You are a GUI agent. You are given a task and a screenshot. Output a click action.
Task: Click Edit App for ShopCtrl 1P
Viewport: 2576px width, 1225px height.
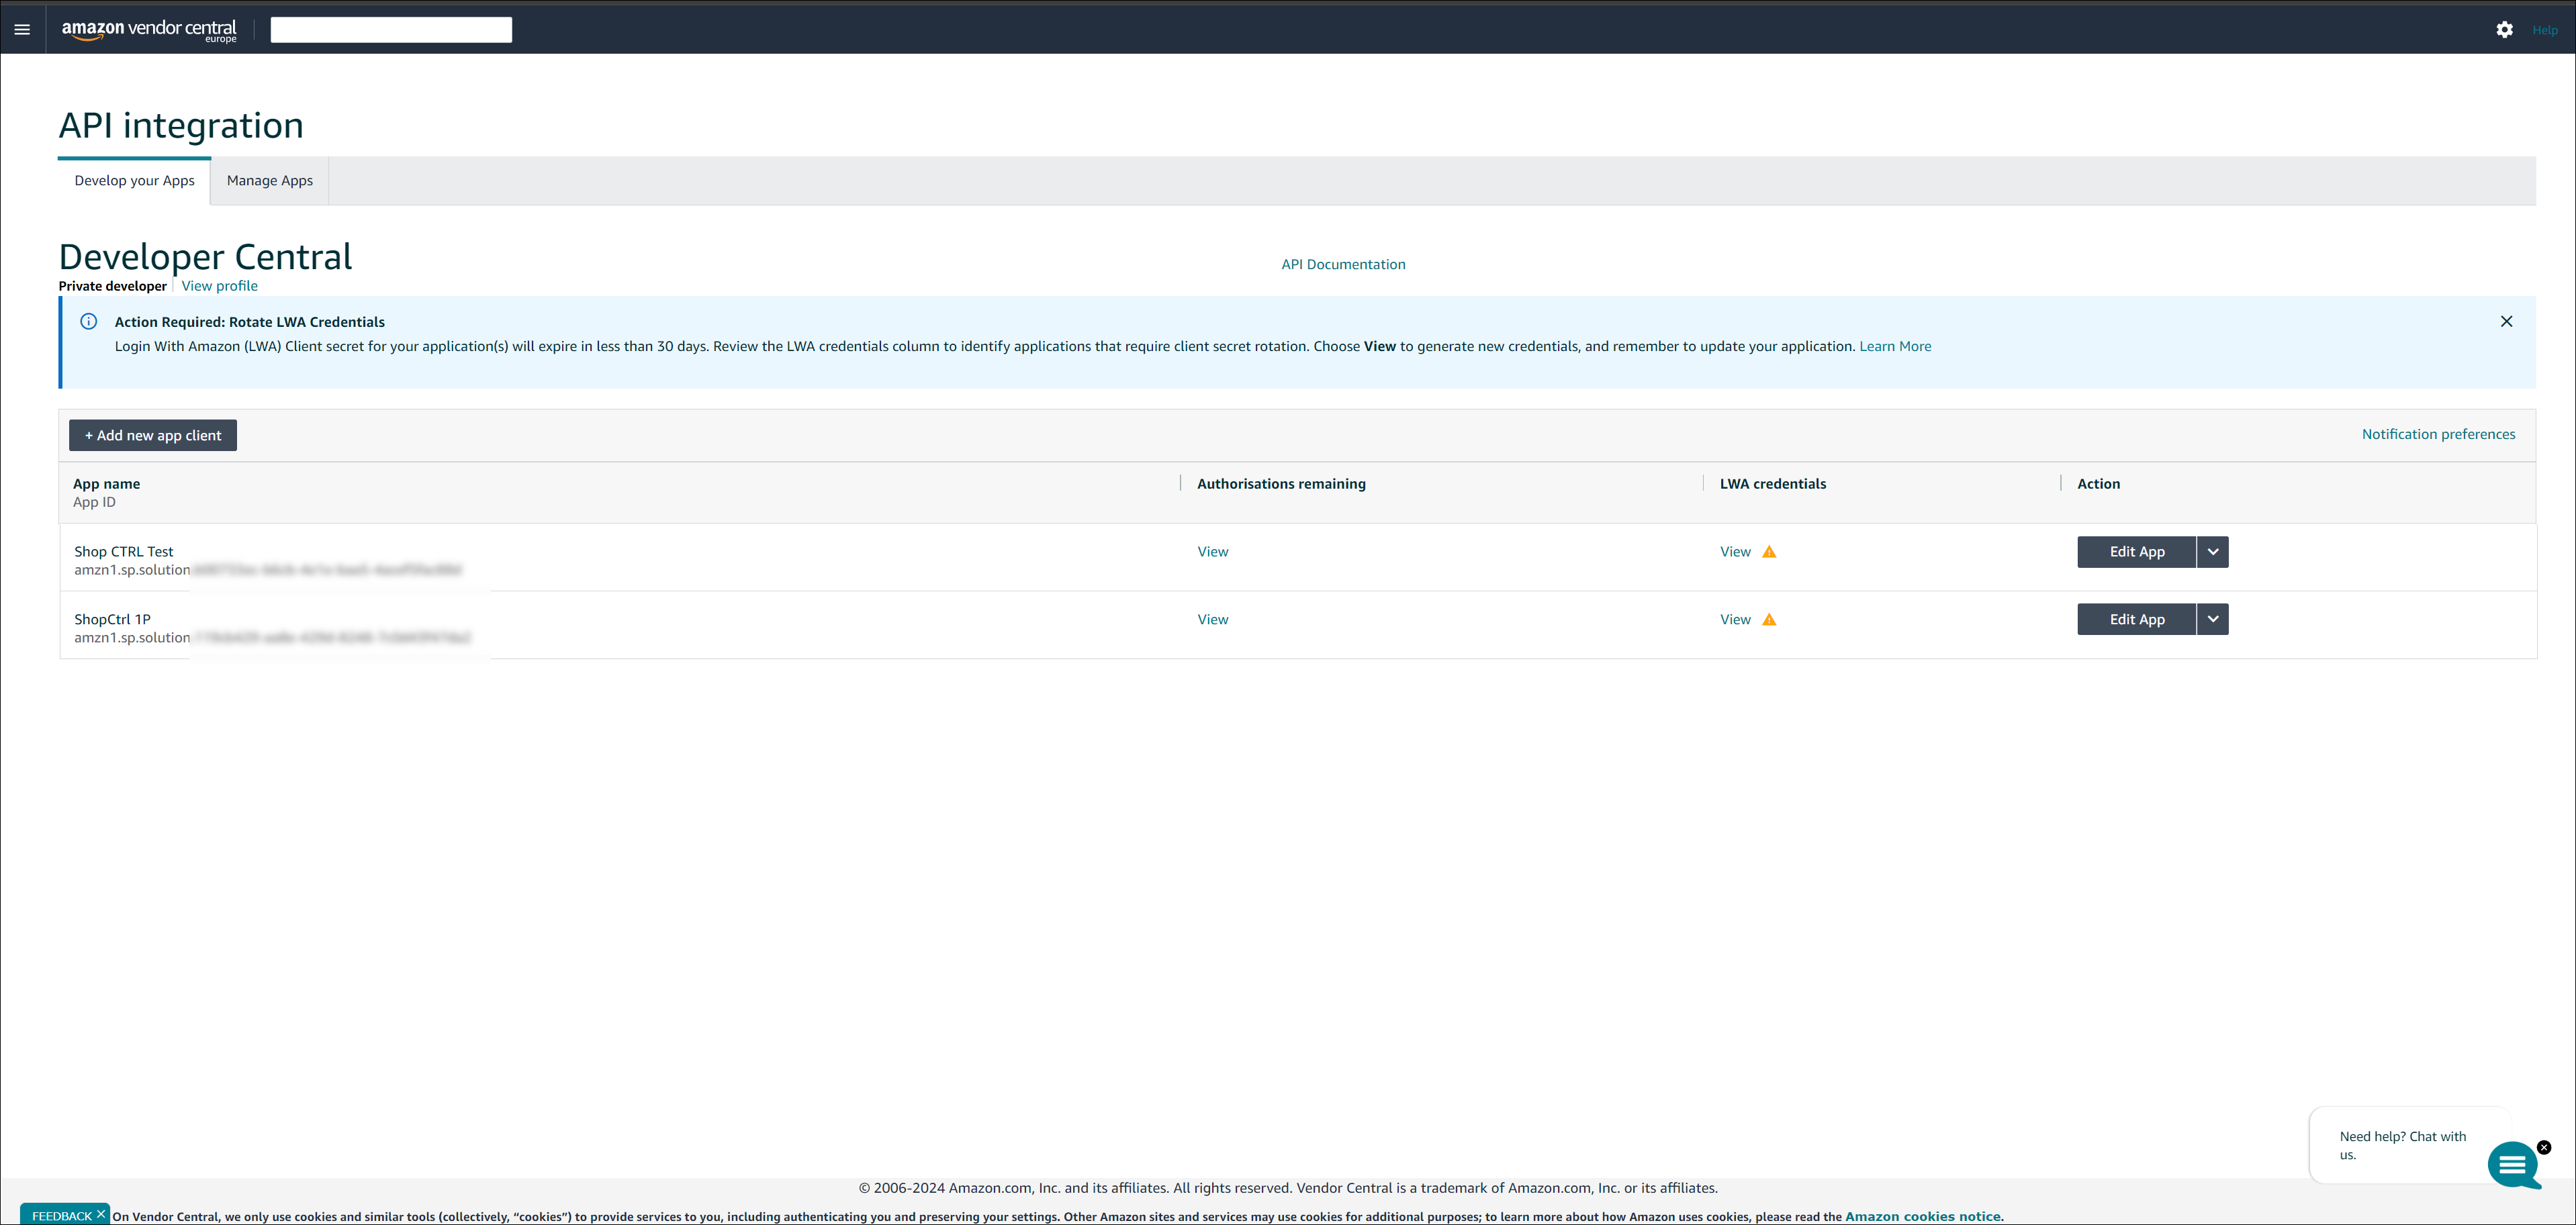(x=2137, y=620)
